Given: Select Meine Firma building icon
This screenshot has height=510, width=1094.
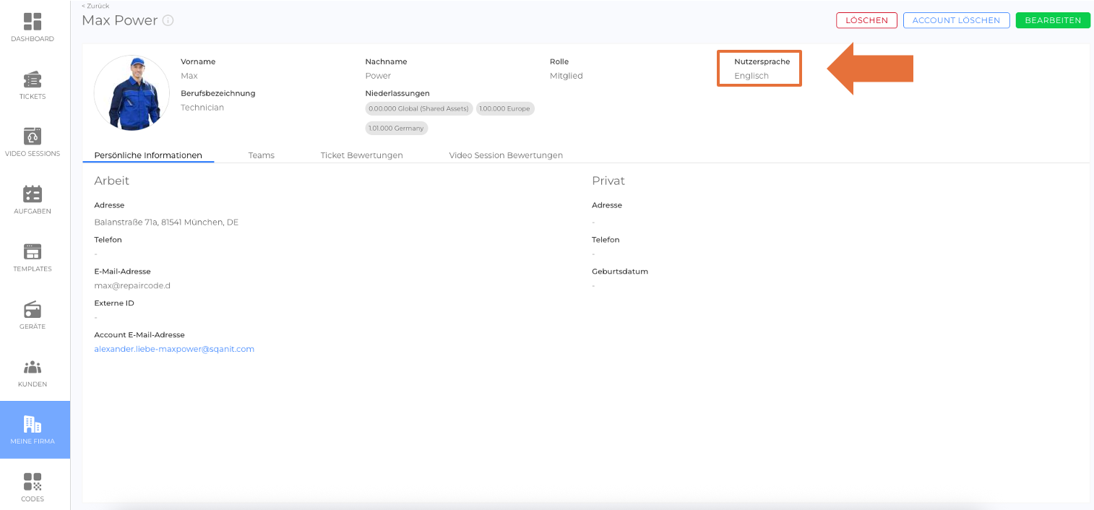Looking at the screenshot, I should click(x=33, y=425).
